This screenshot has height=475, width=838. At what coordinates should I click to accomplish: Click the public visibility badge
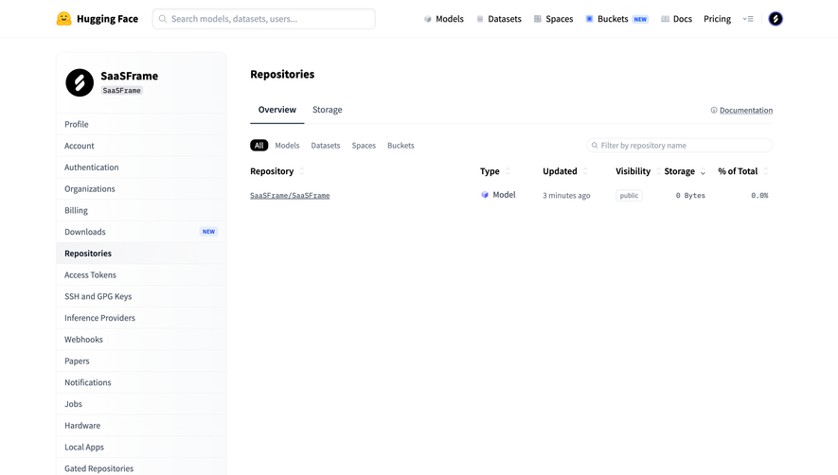[x=629, y=196]
